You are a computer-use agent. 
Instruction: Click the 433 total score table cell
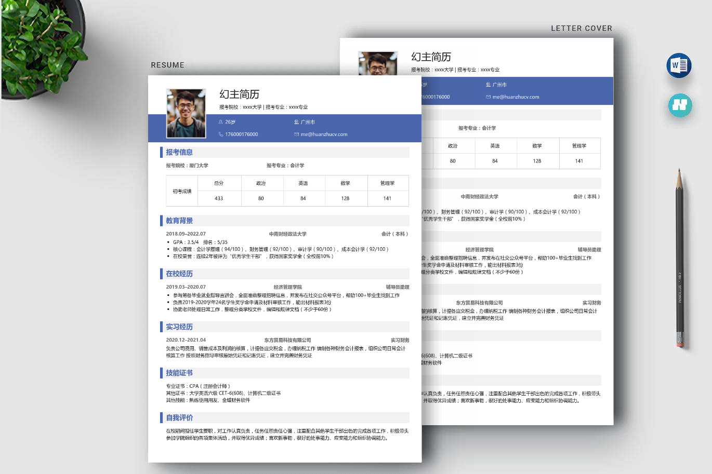(219, 198)
